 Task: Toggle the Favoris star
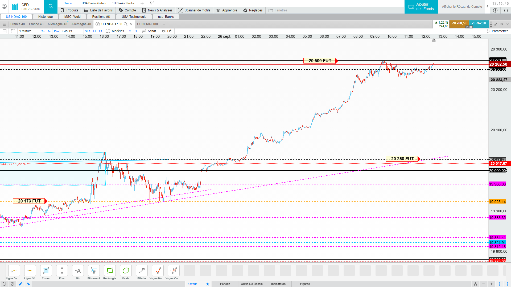[208, 284]
